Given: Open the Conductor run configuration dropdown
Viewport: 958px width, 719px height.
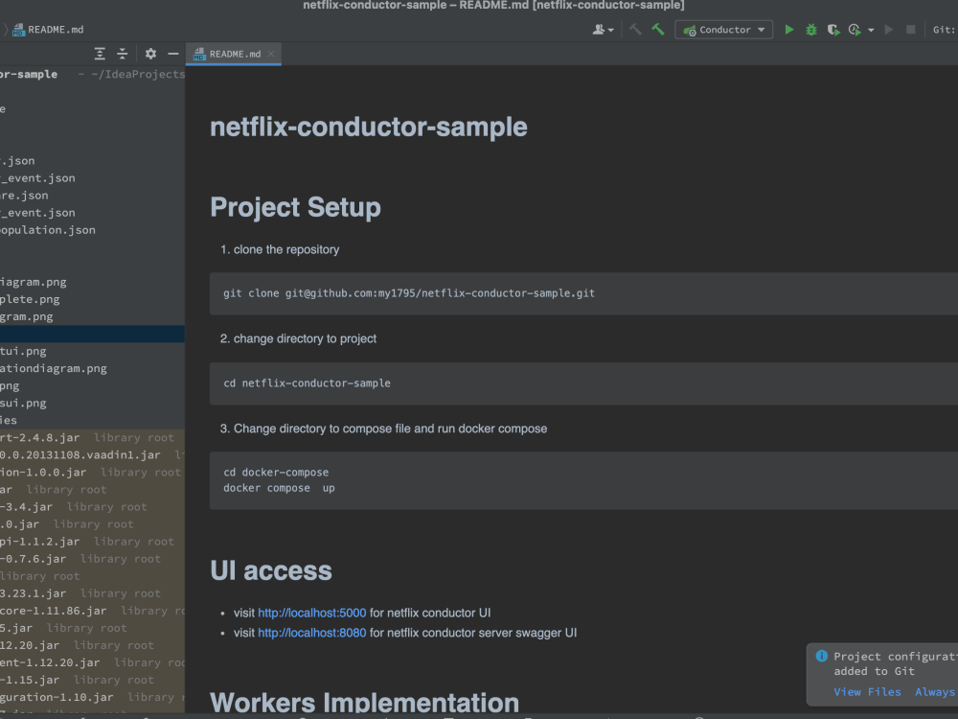Looking at the screenshot, I should pos(724,30).
